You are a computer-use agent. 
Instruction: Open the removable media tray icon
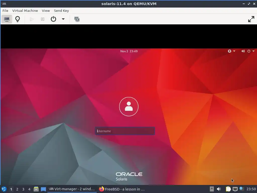pyautogui.click(x=212, y=189)
